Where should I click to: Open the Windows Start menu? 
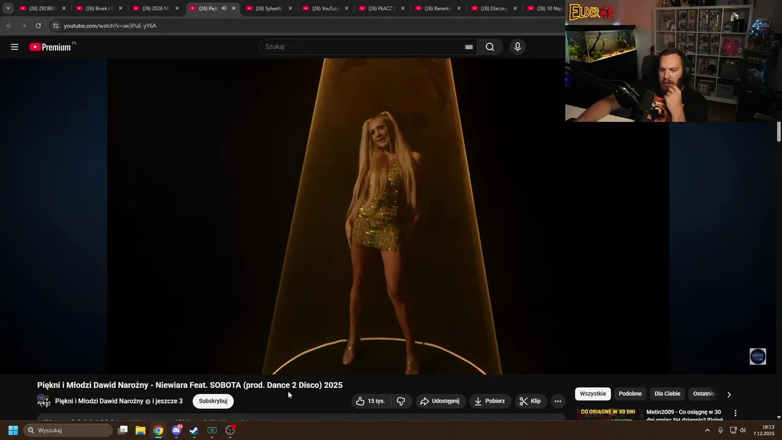click(13, 430)
